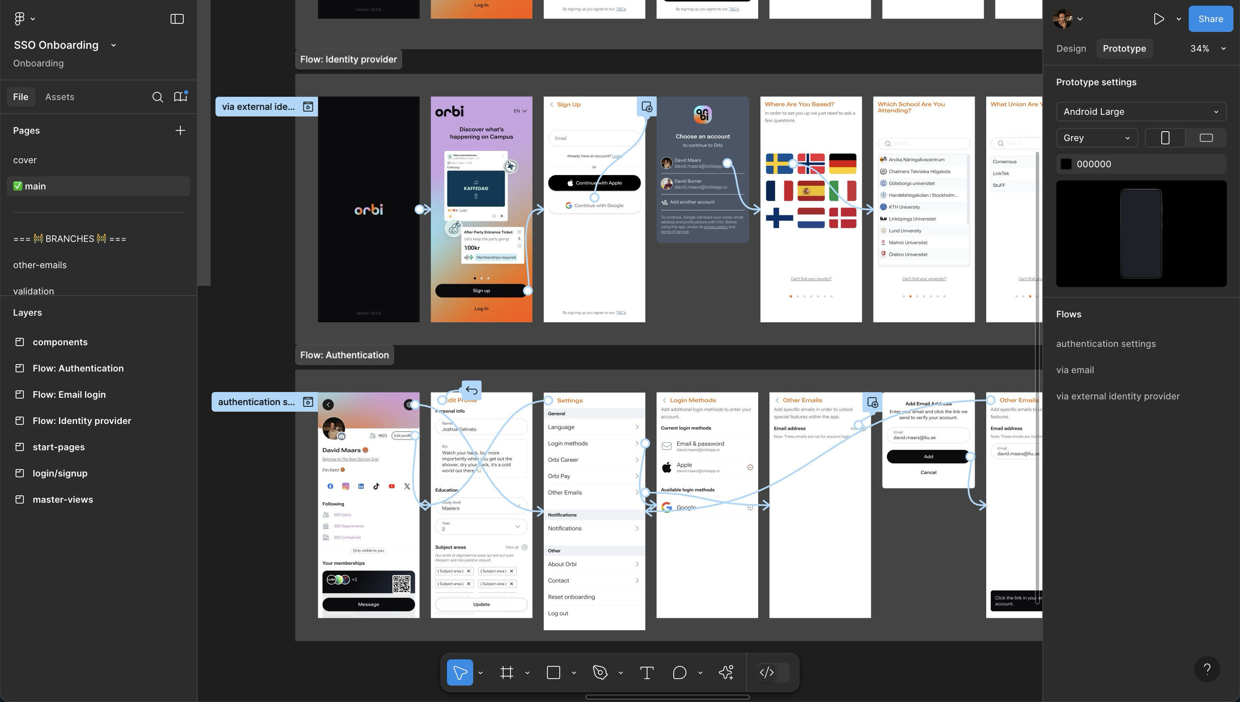The image size is (1240, 702).
Task: Switch to the Assets tab
Action: [60, 97]
